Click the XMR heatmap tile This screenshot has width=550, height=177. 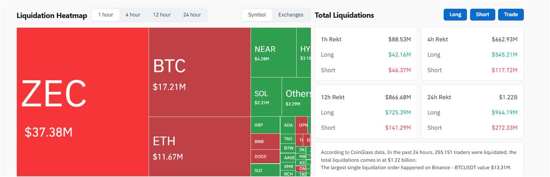pyautogui.click(x=288, y=166)
